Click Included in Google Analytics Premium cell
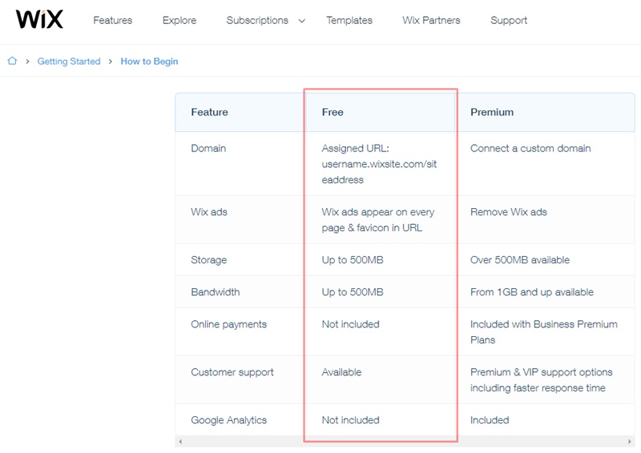The image size is (641, 453). coord(490,420)
